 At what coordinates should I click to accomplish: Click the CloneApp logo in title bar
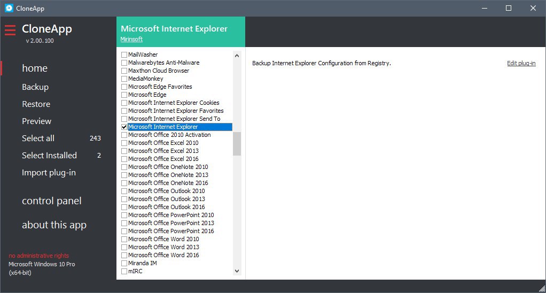(x=9, y=8)
